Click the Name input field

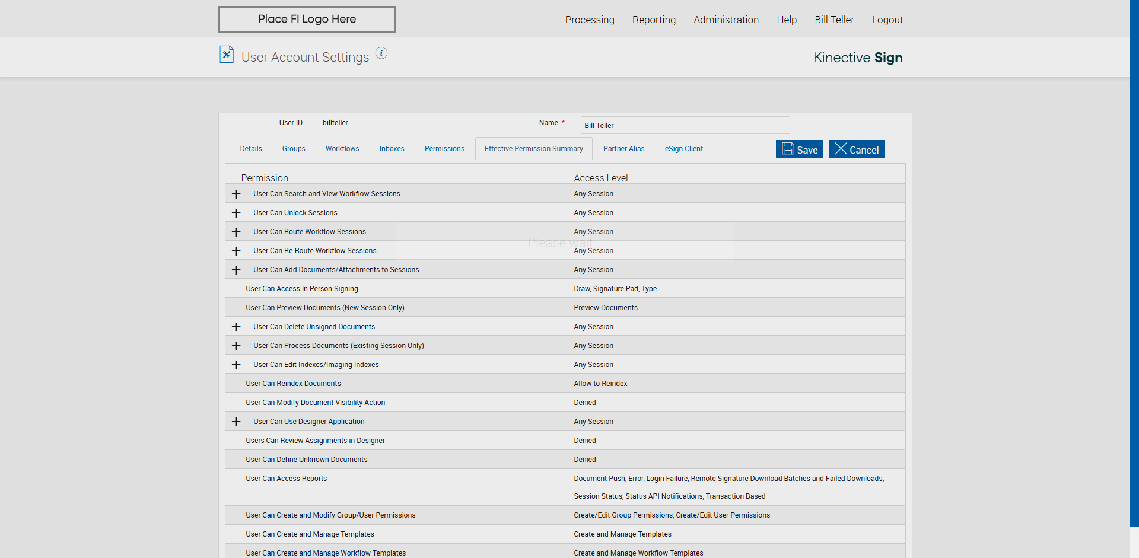point(685,126)
